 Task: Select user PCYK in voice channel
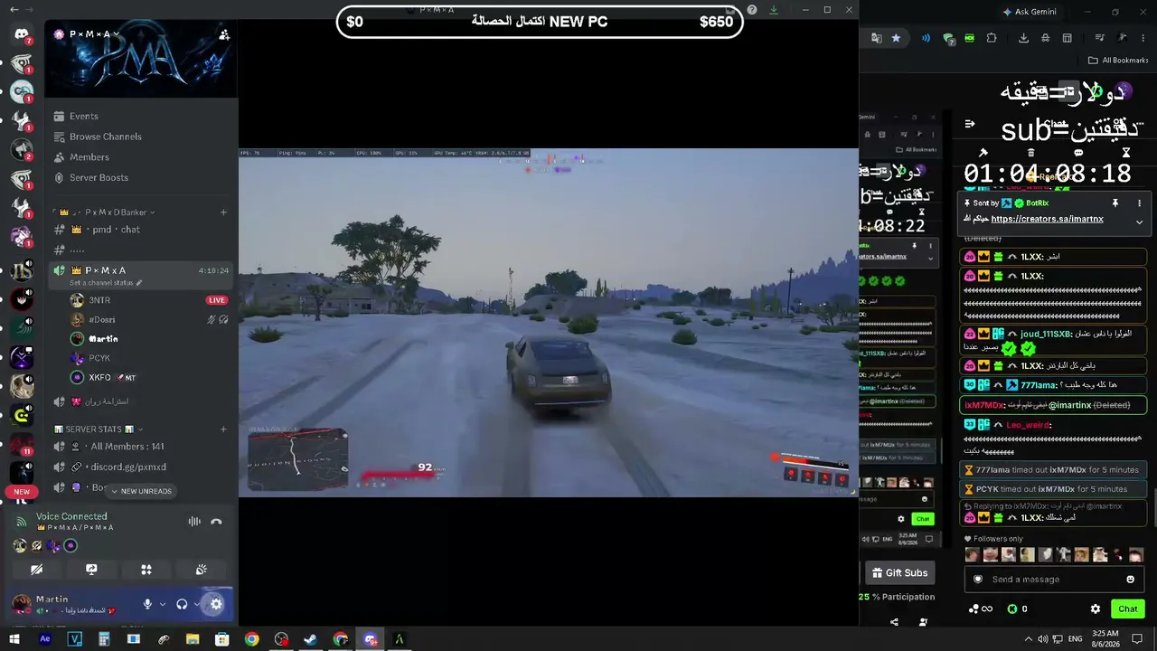150,358
